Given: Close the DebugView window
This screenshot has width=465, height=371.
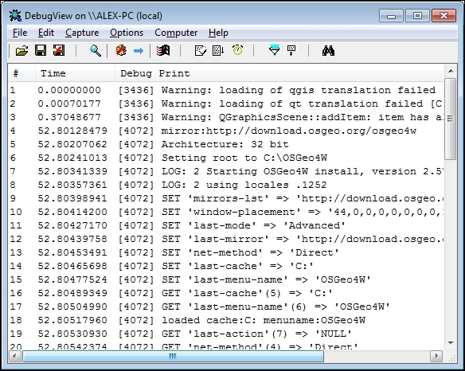Looking at the screenshot, I should pos(444,16).
